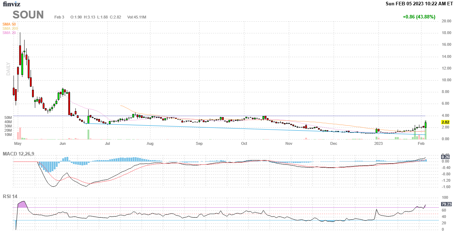Select the Aug marker on the time axis
Screen dimensions: 456x235
tap(150, 144)
